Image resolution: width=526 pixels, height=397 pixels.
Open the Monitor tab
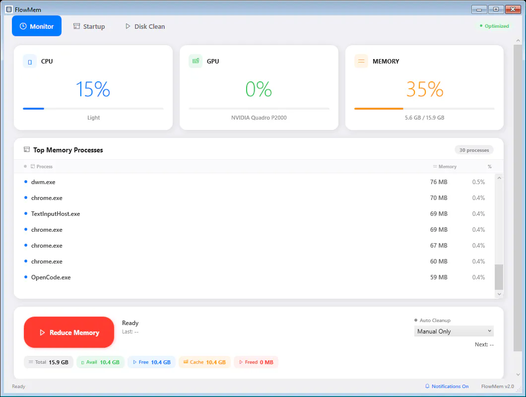[x=37, y=26]
